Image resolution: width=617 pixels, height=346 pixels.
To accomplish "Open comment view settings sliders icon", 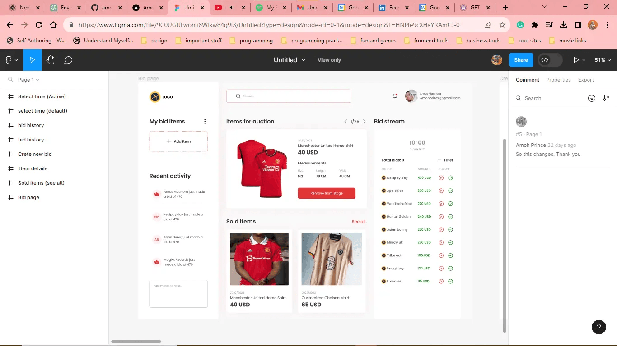I will (x=606, y=98).
